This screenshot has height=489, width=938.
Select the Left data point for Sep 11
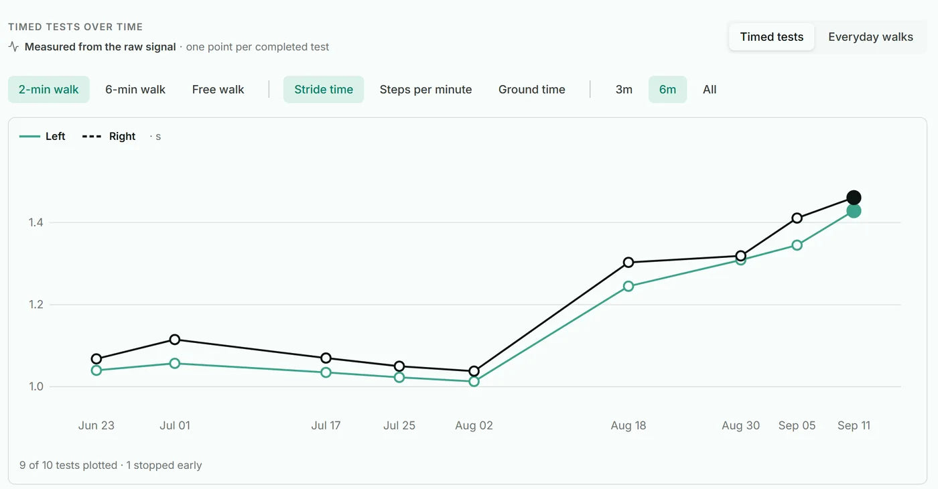point(854,211)
